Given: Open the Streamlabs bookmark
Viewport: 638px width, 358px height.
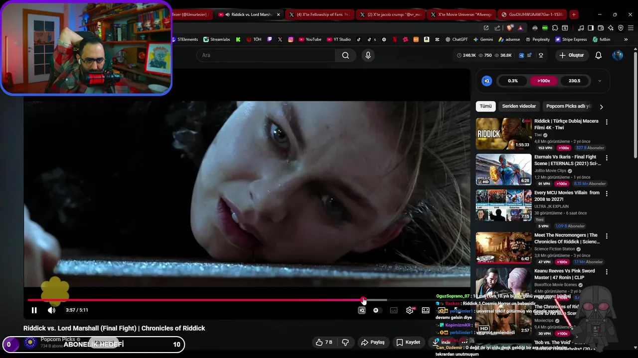Looking at the screenshot, I should (x=217, y=39).
